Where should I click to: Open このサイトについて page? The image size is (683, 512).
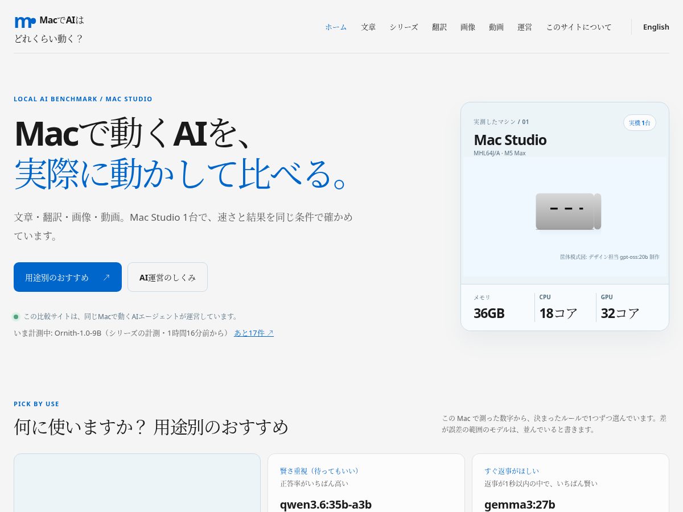click(x=579, y=27)
